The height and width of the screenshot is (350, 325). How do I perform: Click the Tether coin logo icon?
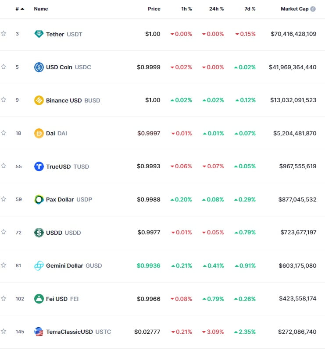(x=39, y=34)
